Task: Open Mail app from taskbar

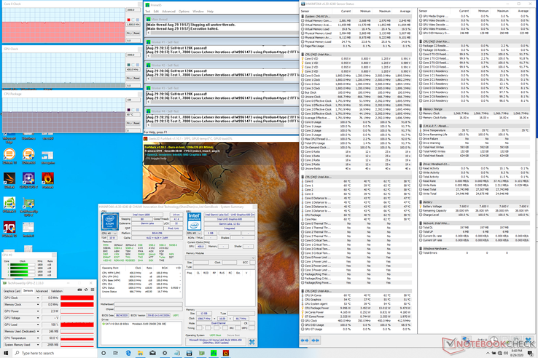Action: 152,353
